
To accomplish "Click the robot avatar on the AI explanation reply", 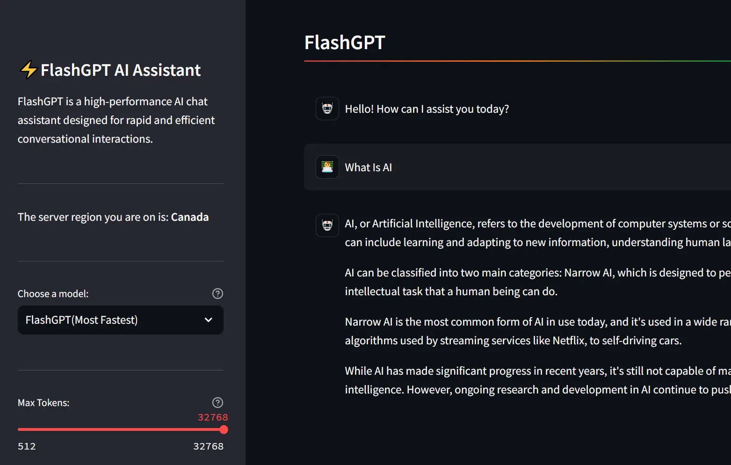I will [327, 225].
